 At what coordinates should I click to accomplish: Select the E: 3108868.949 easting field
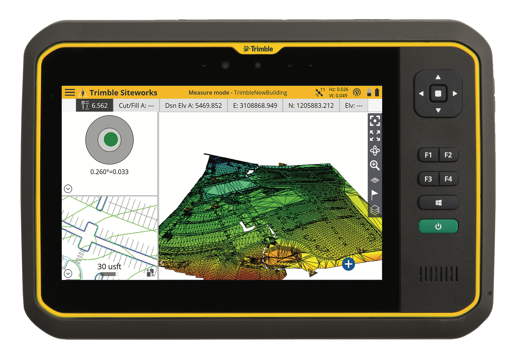[255, 105]
